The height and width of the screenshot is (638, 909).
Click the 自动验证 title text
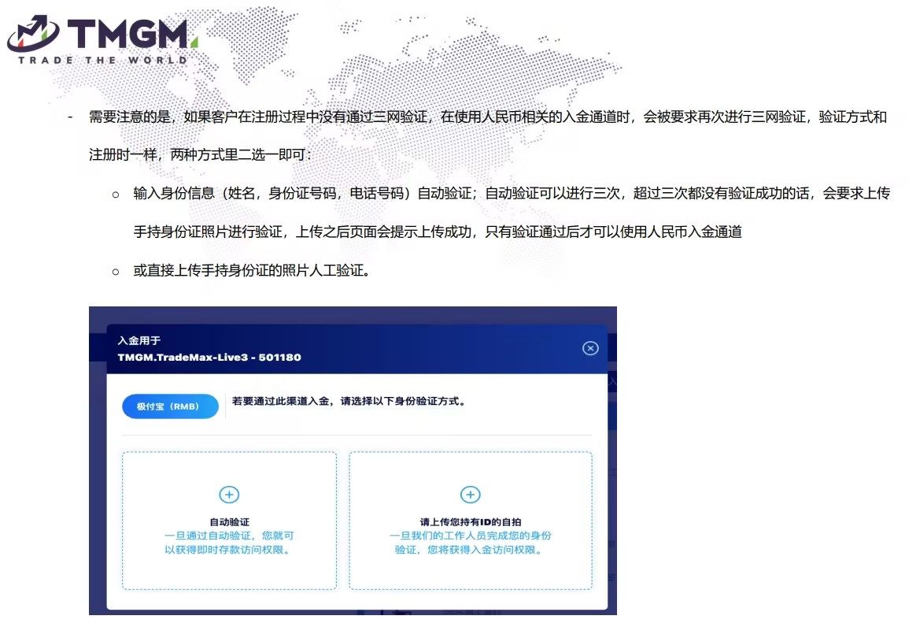point(229,521)
